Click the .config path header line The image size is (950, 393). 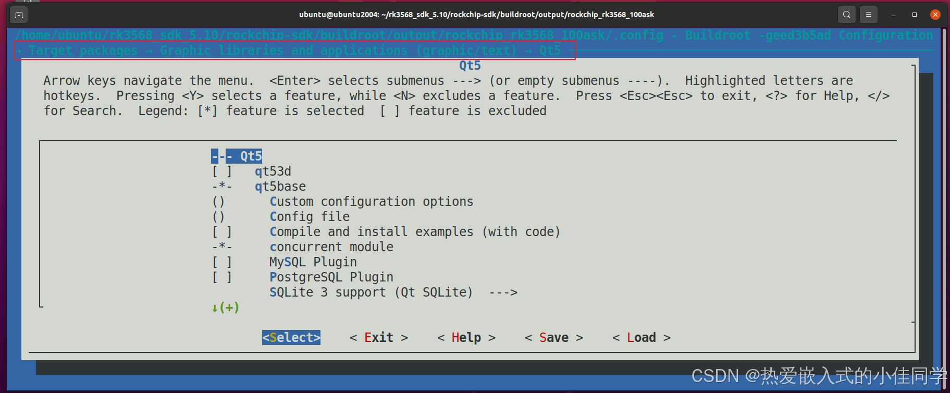pyautogui.click(x=474, y=35)
